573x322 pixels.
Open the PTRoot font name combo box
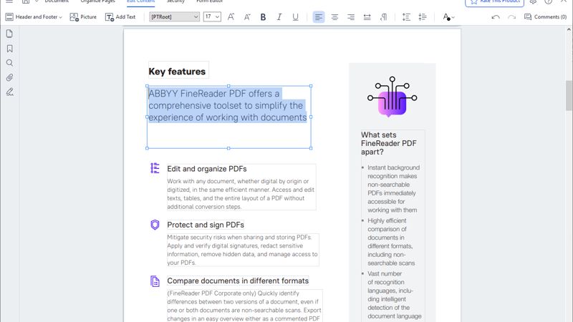pos(174,16)
